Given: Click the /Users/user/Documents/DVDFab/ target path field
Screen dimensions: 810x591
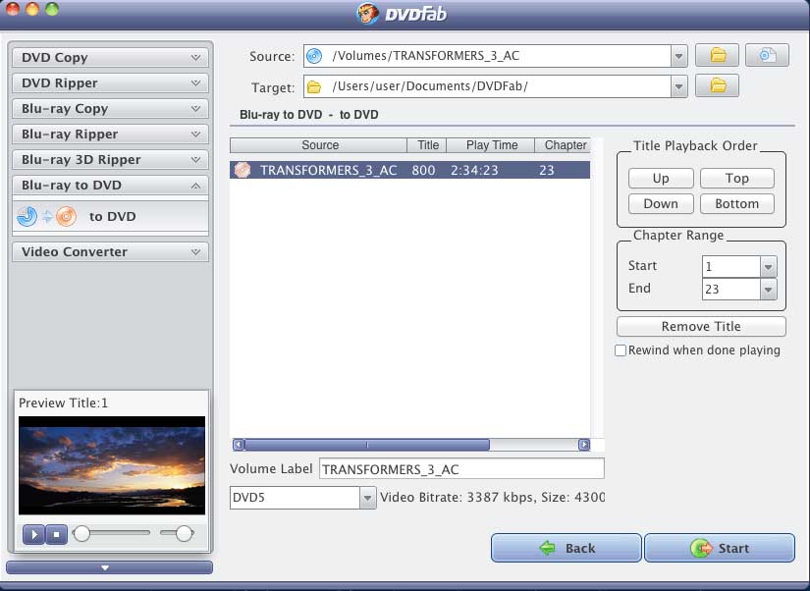Looking at the screenshot, I should click(x=487, y=86).
